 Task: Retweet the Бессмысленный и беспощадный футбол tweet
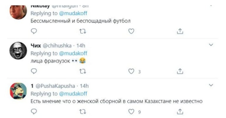83,31
